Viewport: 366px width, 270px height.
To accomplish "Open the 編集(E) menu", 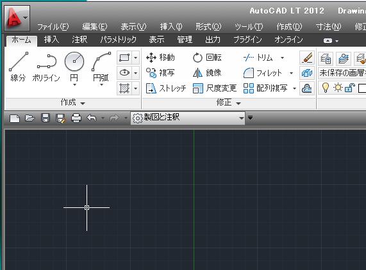I will tap(94, 27).
